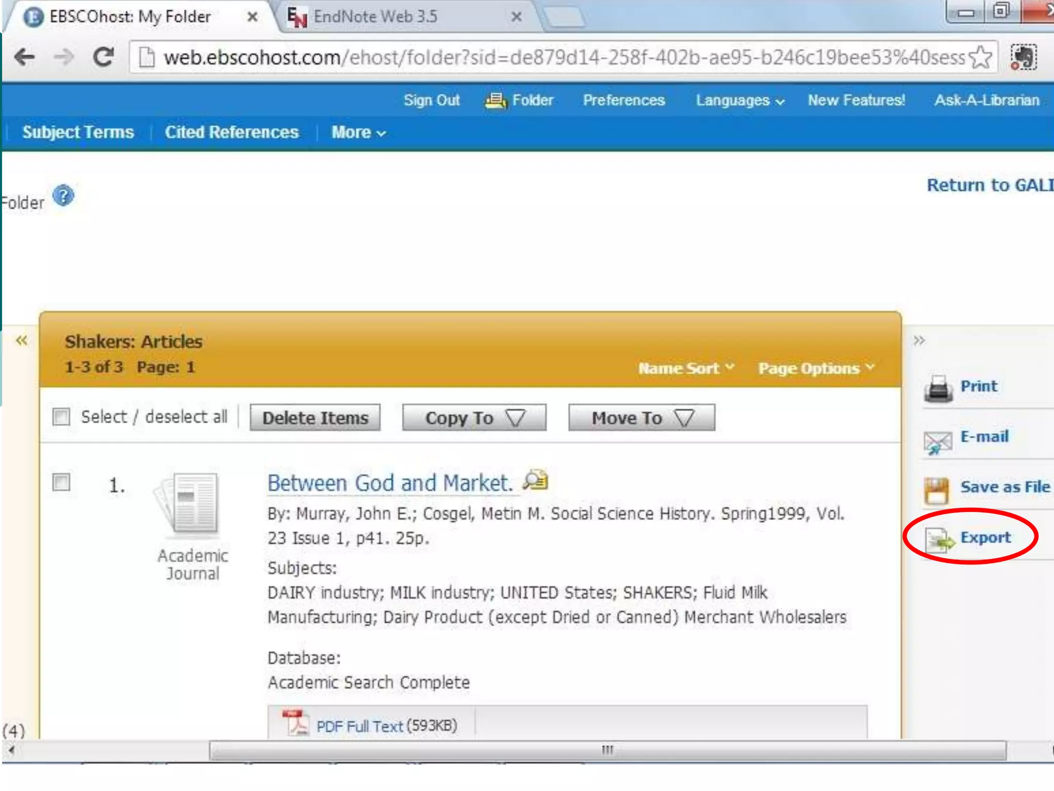Viewport: 1054px width, 791px height.
Task: Click the horizontal scrollbar thumb
Action: click(607, 750)
